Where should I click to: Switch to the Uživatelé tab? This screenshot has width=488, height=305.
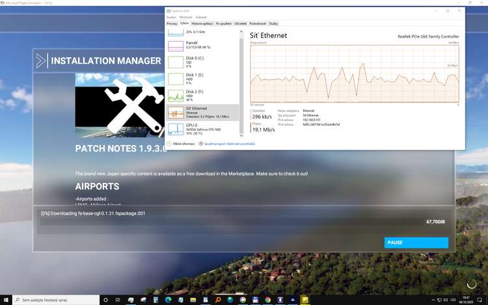click(x=241, y=23)
